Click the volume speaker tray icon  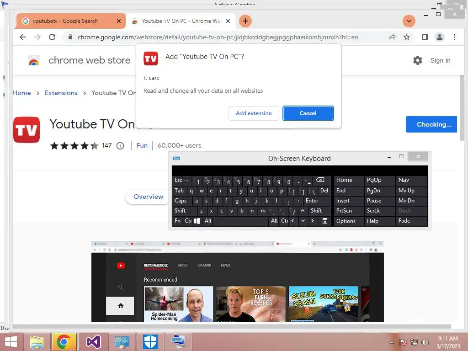click(x=425, y=342)
